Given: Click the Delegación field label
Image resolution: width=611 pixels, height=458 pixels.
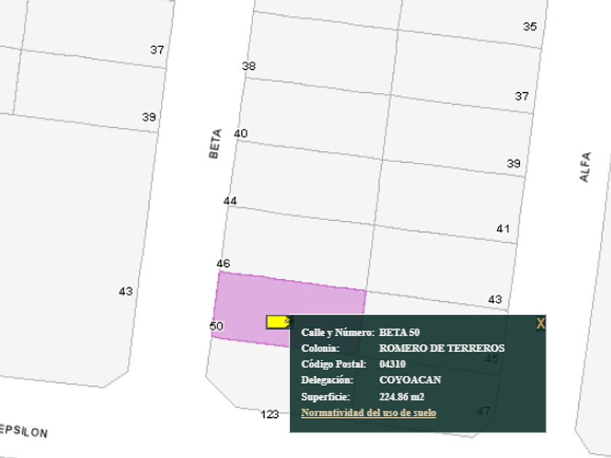Looking at the screenshot, I should point(327,380).
